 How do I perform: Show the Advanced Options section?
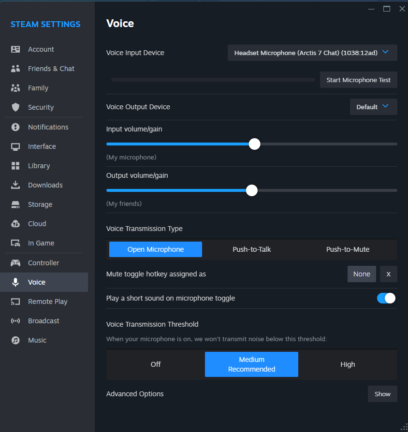click(382, 394)
